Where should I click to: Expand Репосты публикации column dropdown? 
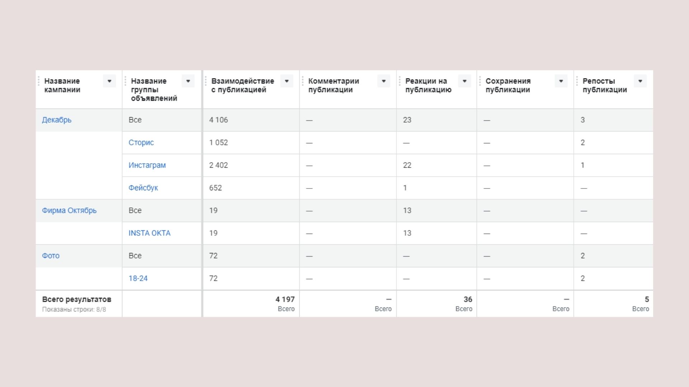[640, 81]
